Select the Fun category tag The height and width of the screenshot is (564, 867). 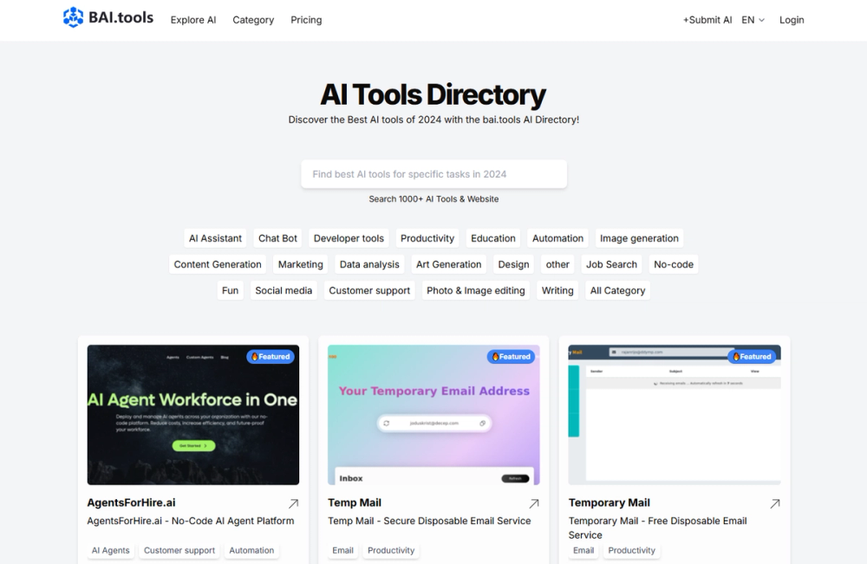pos(230,290)
